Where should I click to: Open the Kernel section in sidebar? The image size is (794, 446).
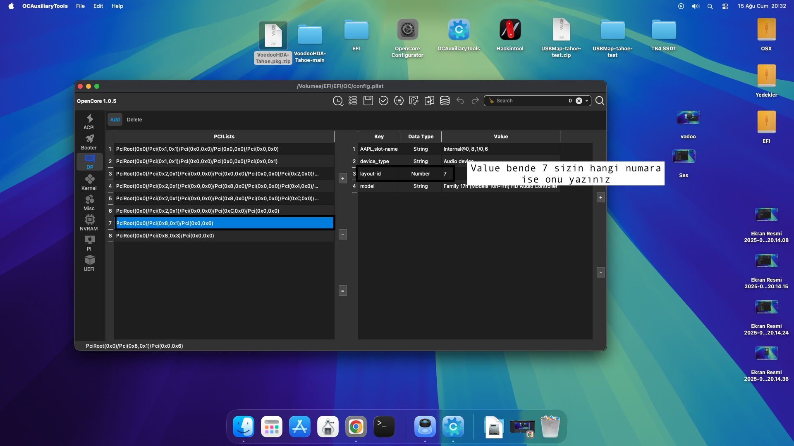coord(89,182)
